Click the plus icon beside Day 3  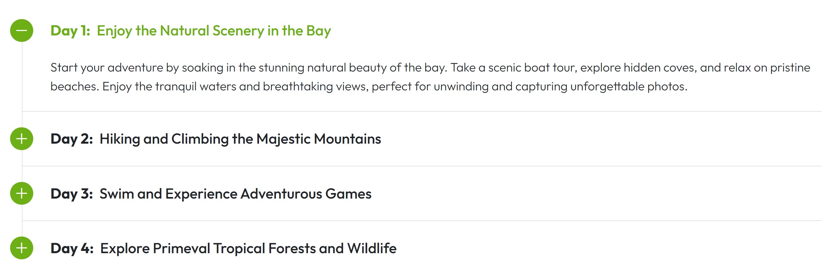click(x=22, y=193)
